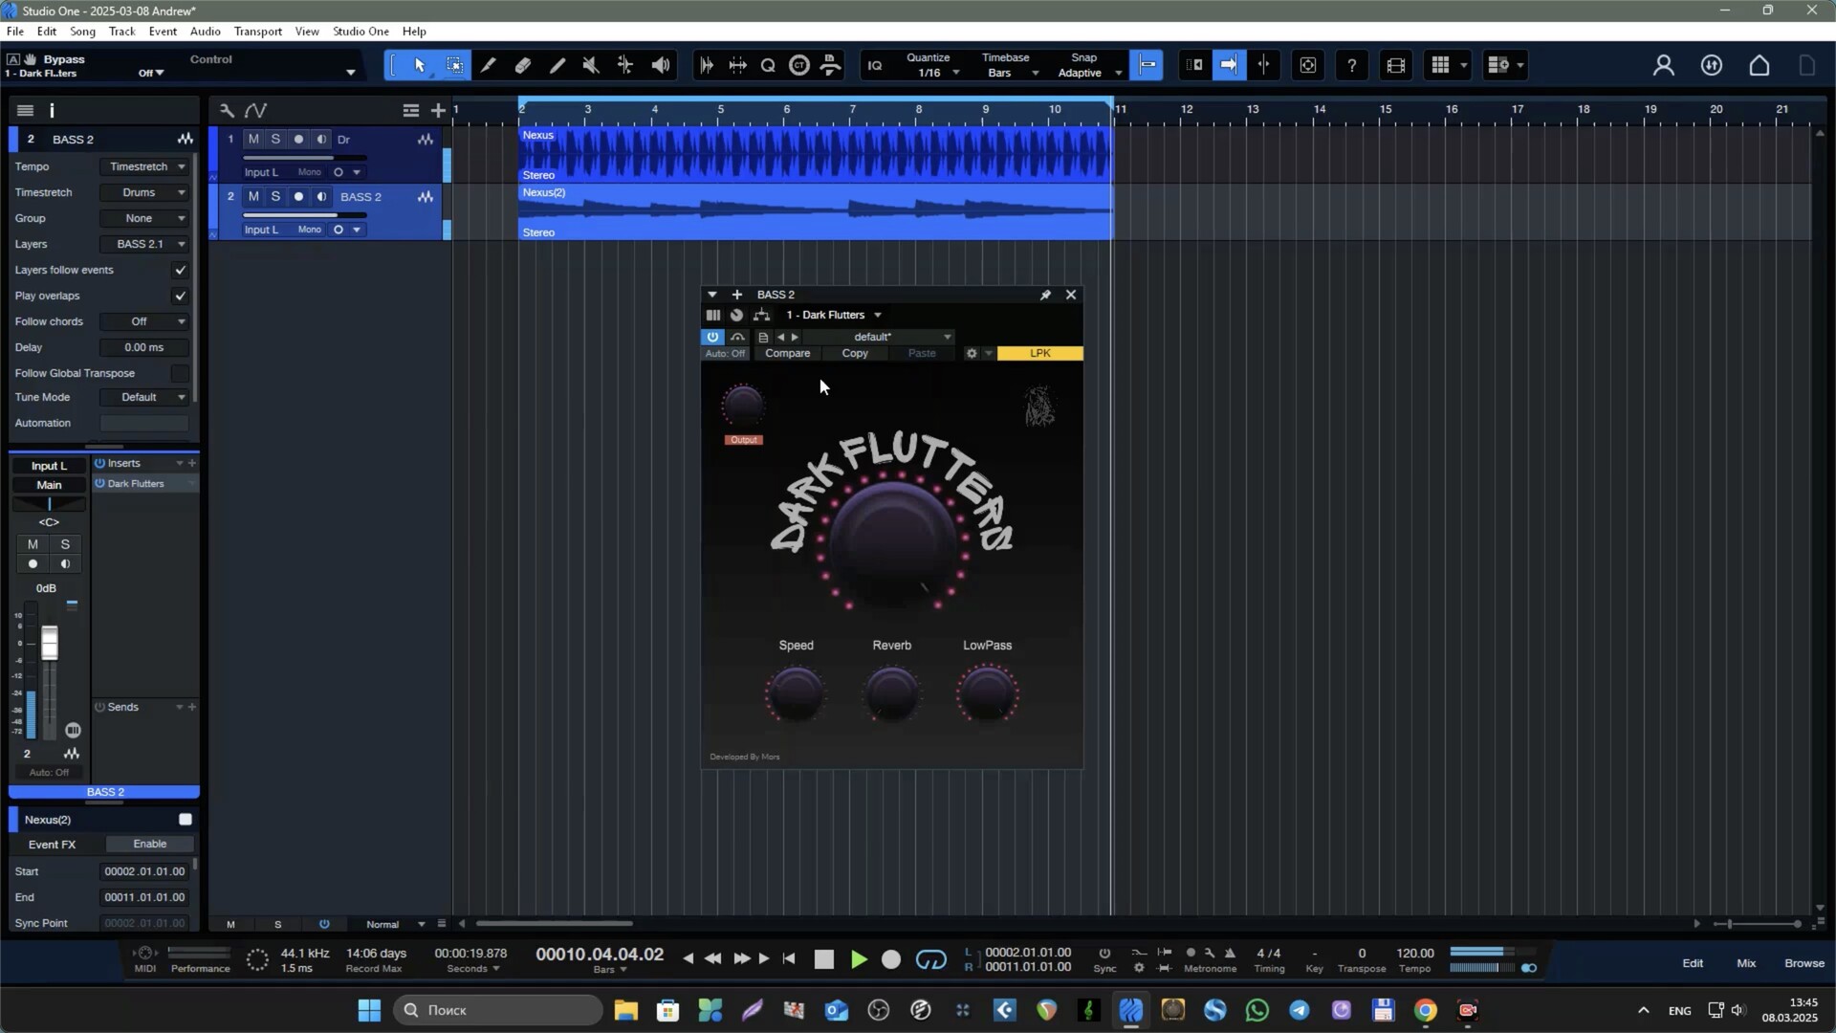The image size is (1836, 1033).
Task: Select the Listen speaker tool
Action: (661, 65)
